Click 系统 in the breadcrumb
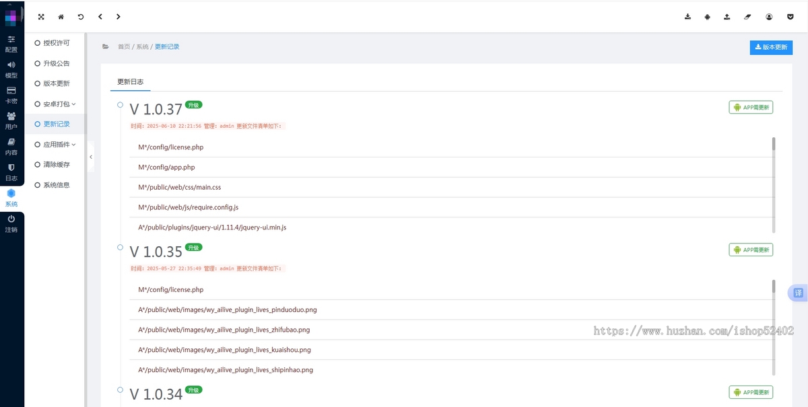The height and width of the screenshot is (407, 808). click(142, 47)
